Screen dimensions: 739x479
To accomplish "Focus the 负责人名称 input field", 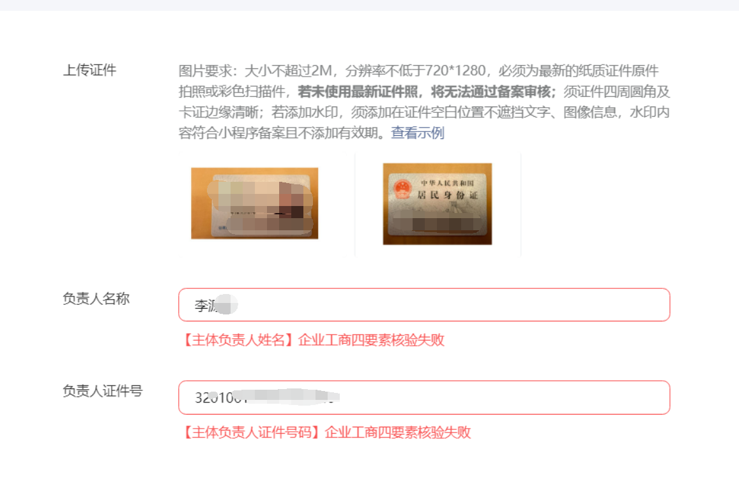I will 424,305.
